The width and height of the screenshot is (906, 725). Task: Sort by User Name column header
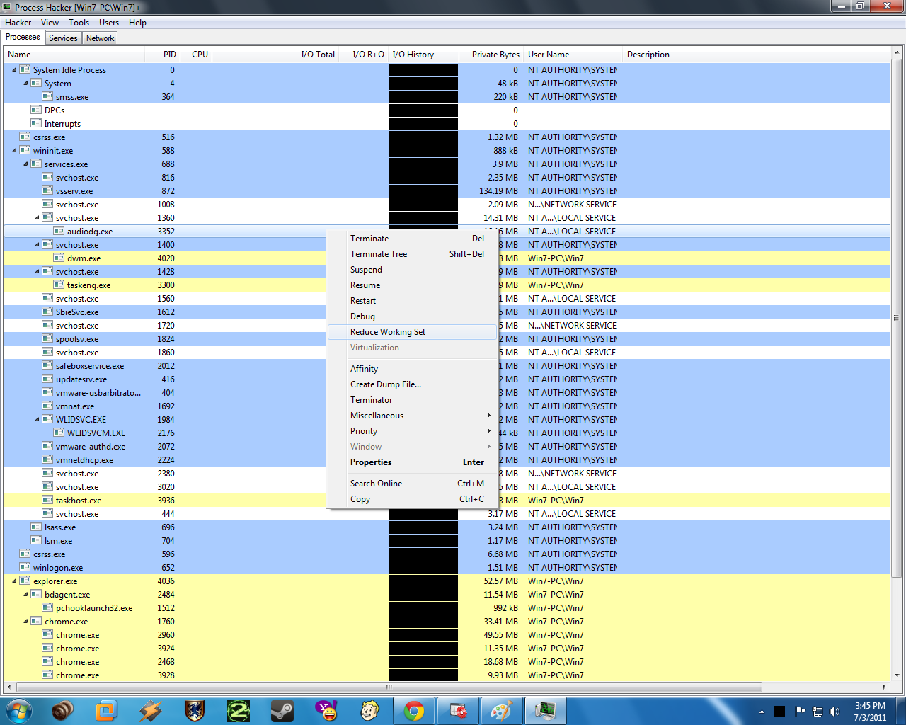pyautogui.click(x=573, y=55)
